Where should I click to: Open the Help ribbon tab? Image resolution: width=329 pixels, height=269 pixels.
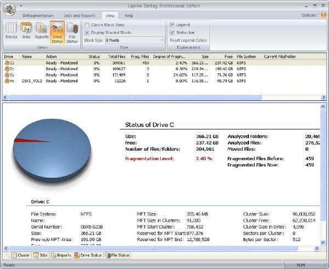pos(129,16)
